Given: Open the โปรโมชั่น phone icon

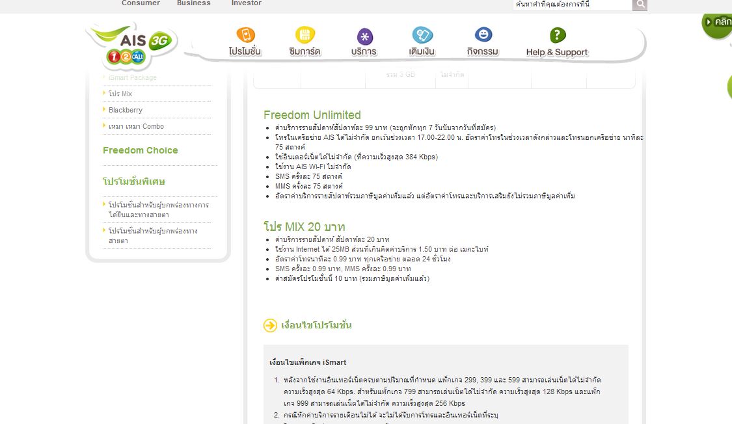Looking at the screenshot, I should (x=245, y=34).
